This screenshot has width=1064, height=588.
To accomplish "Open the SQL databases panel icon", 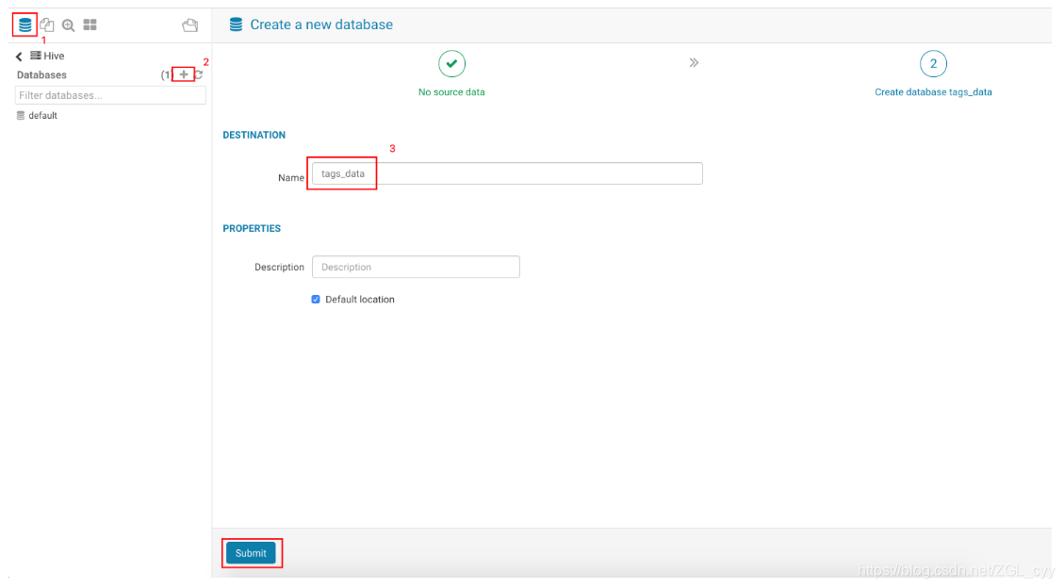I will [25, 25].
